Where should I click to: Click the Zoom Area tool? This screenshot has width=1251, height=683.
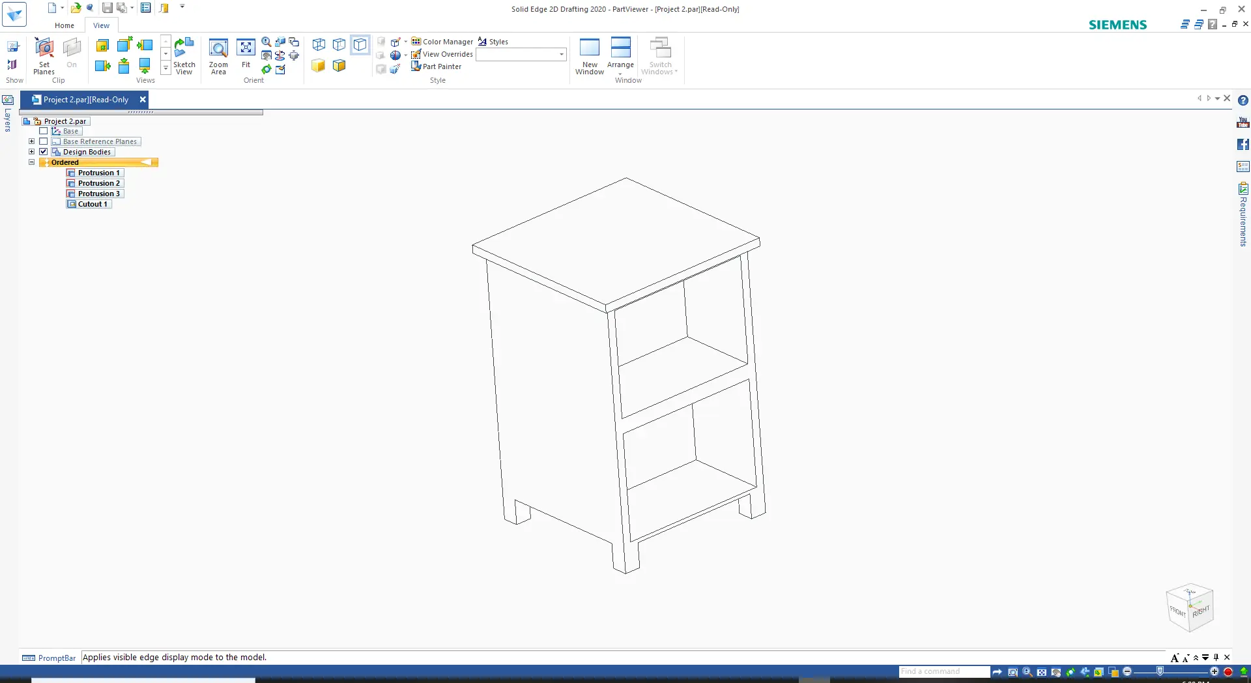pyautogui.click(x=218, y=56)
